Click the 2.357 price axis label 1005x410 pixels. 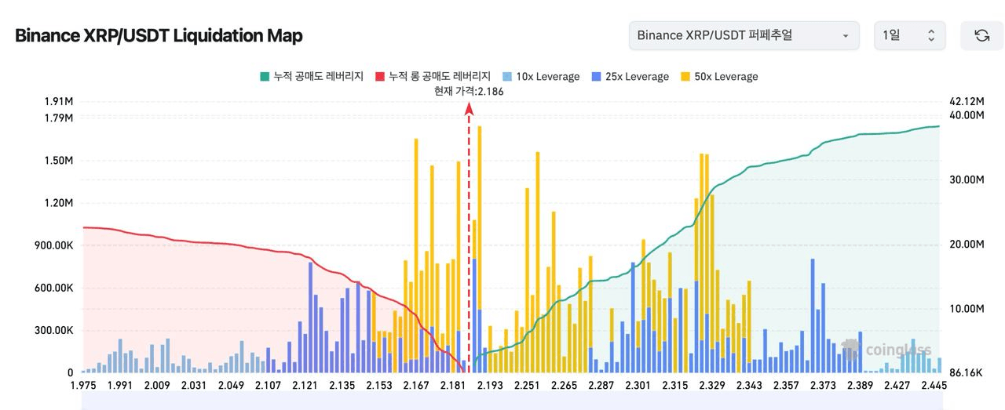(786, 386)
